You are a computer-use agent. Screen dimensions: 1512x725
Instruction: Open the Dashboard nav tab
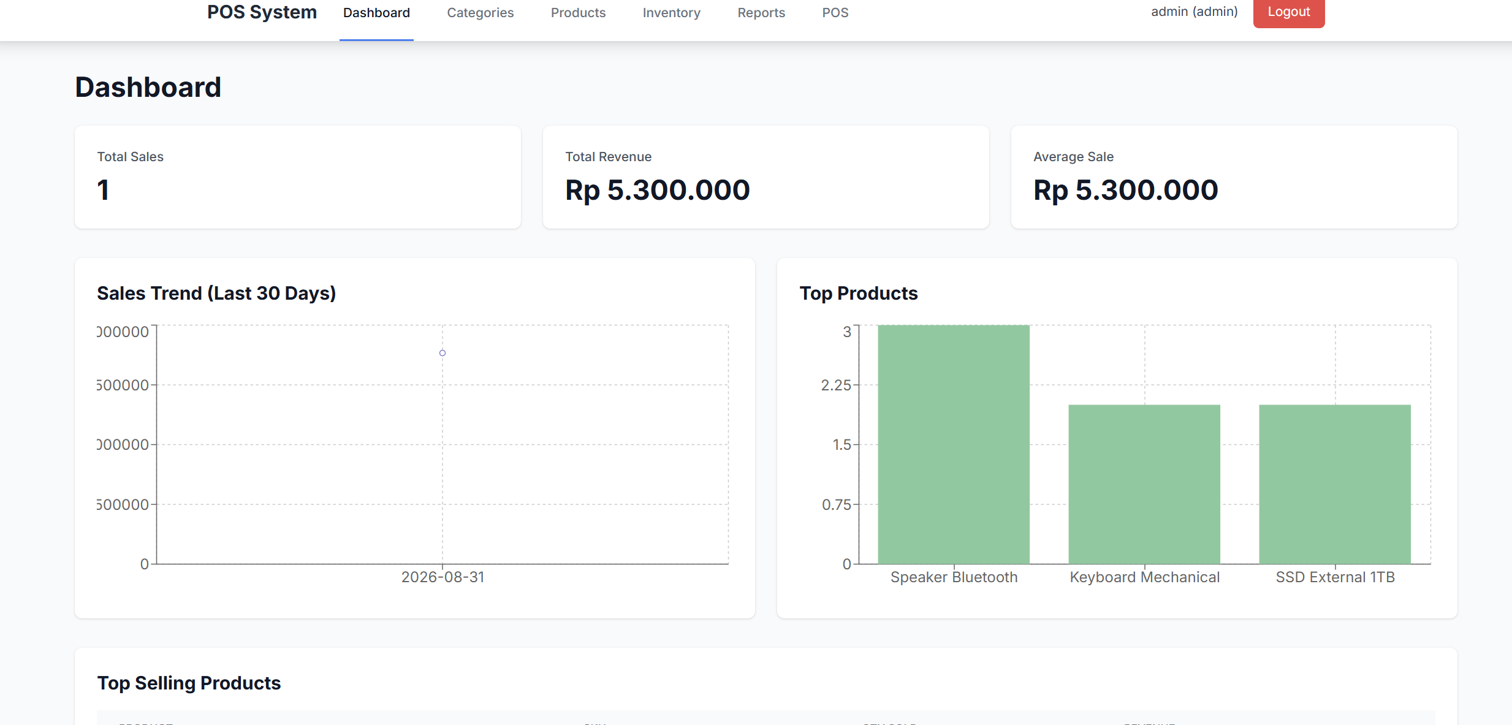point(376,13)
